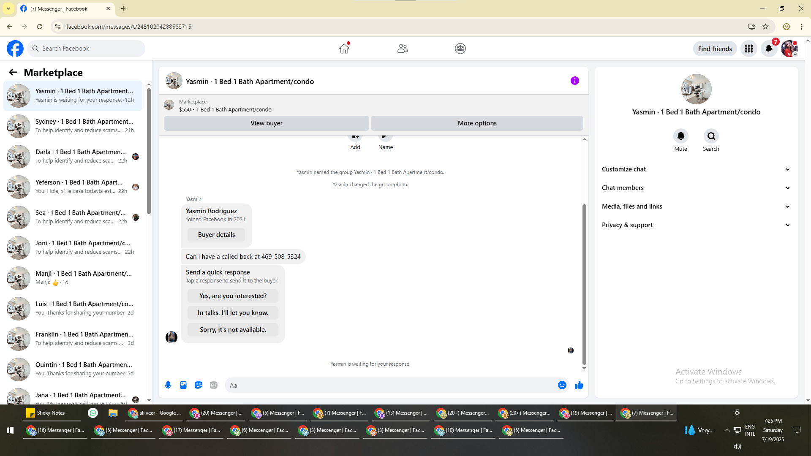Open the GIF picker icon
Image resolution: width=811 pixels, height=456 pixels.
[214, 385]
